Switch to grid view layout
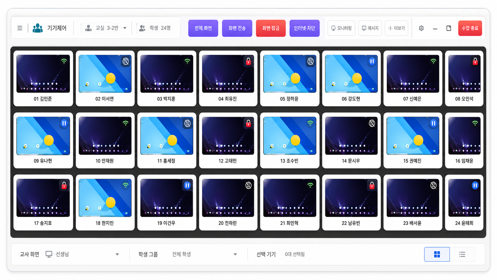Viewport: 497px width, 280px height. [437, 254]
